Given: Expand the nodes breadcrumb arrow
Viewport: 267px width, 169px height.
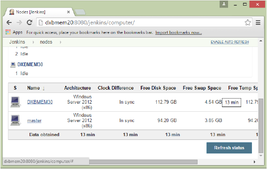Looking at the screenshot, I should pyautogui.click(x=61, y=42).
